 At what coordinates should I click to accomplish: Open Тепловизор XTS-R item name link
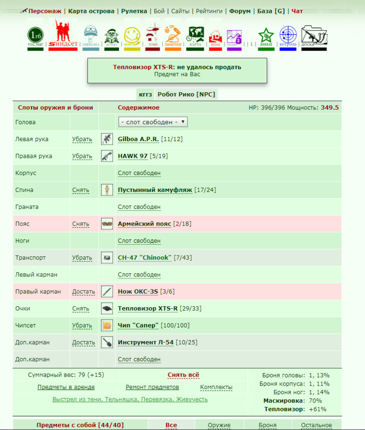coord(148,309)
